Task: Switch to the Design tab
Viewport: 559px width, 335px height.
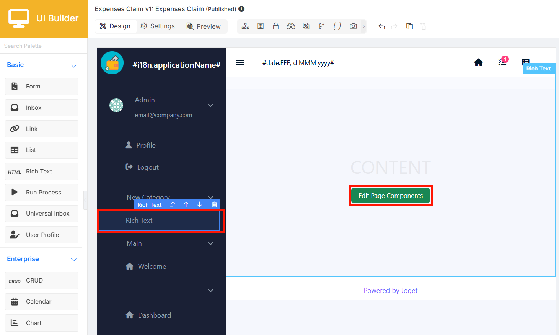Action: (115, 26)
